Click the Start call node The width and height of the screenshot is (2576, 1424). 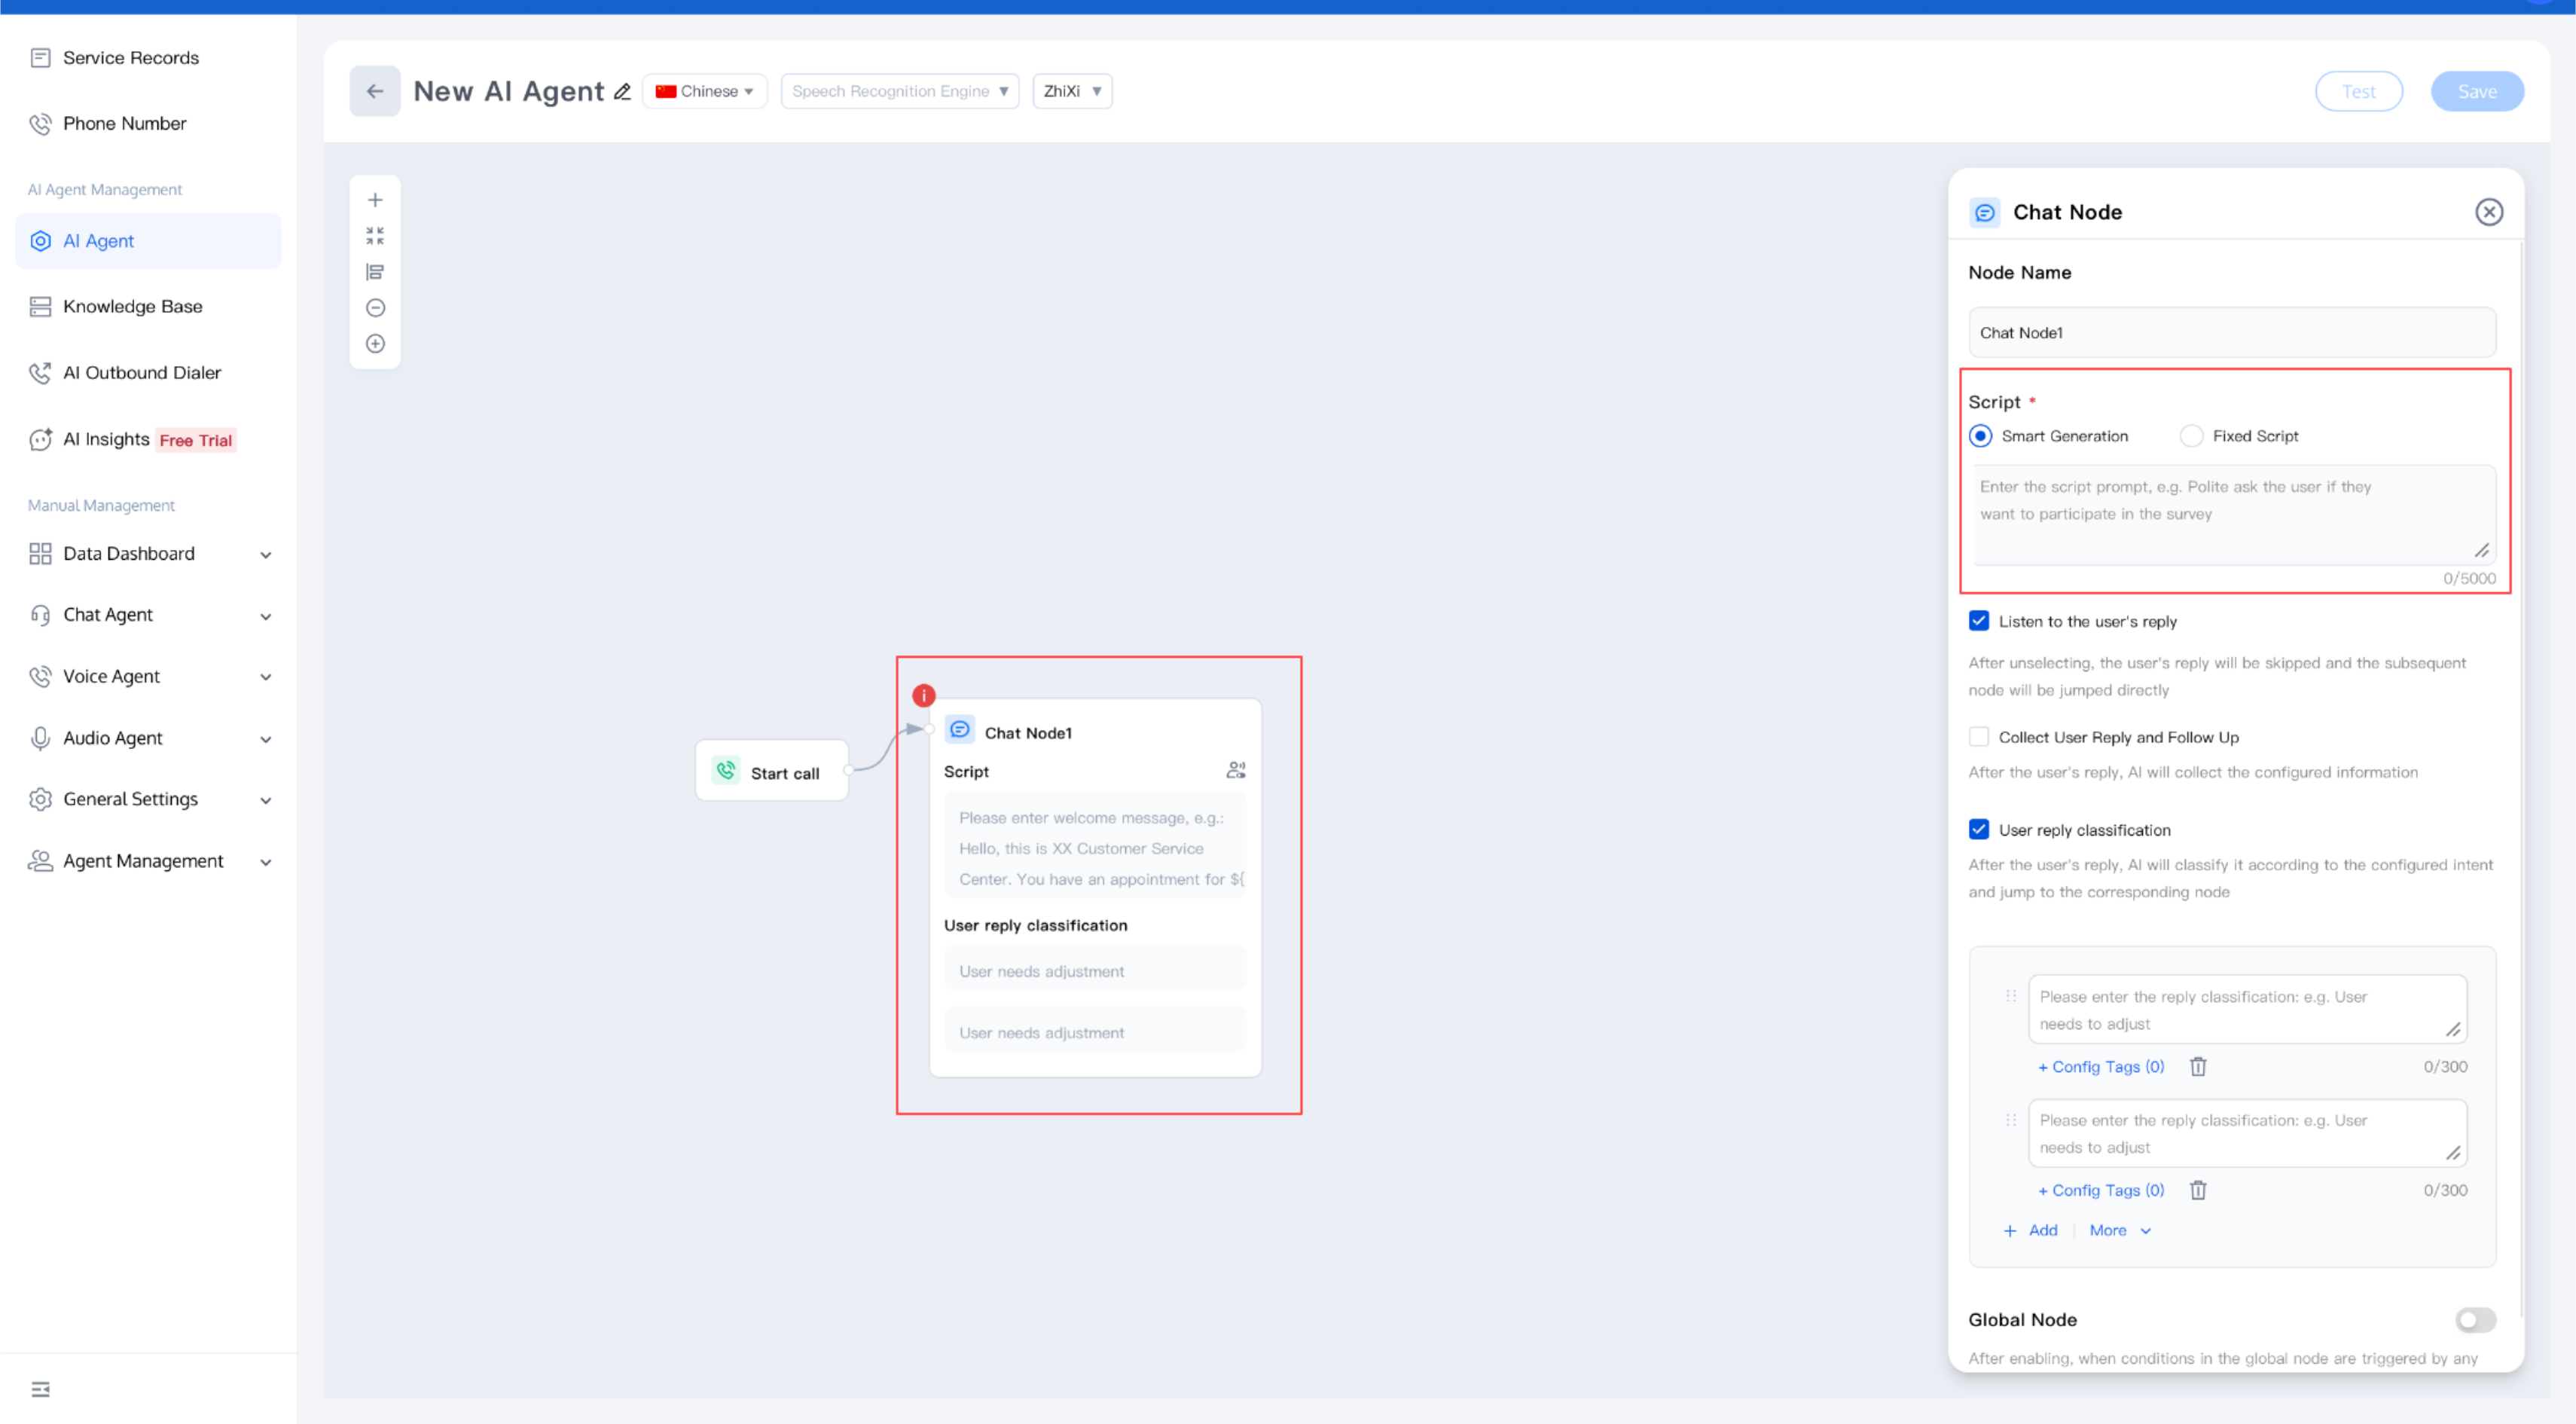pyautogui.click(x=772, y=771)
